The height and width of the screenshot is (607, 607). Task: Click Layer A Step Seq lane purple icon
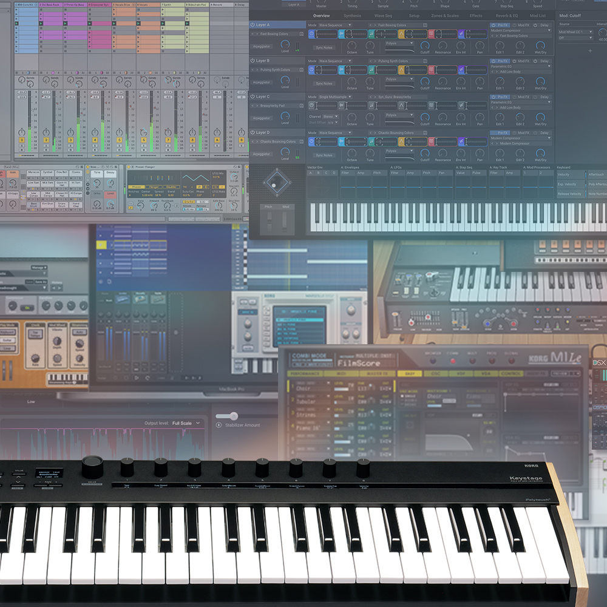coord(461,35)
